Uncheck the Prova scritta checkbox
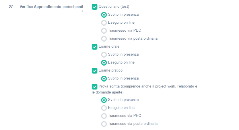Viewport: 239px width, 130px height. (95, 87)
